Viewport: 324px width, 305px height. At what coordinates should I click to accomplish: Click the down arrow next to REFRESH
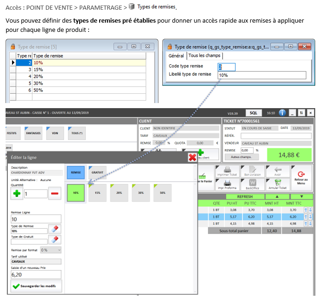[302, 196]
